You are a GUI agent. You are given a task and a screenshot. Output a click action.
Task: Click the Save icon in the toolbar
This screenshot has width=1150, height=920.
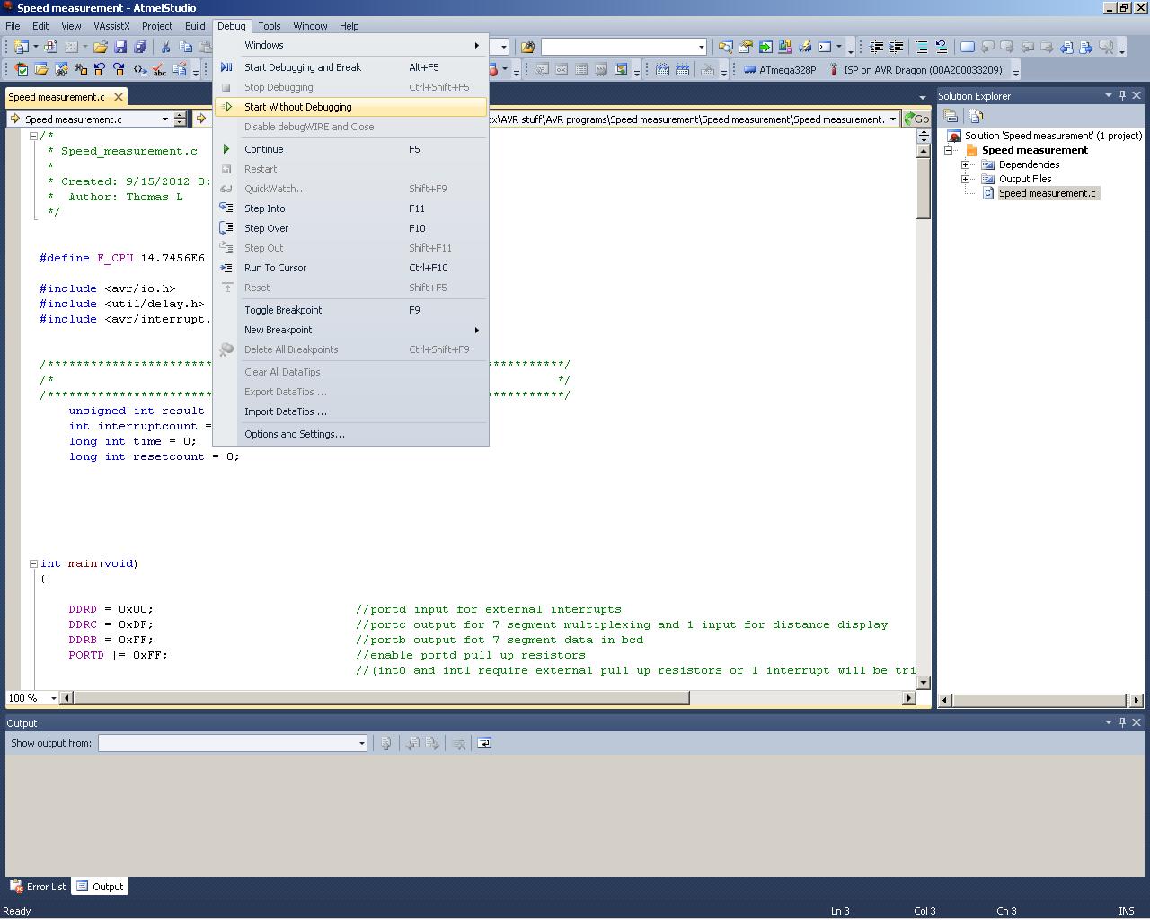point(120,47)
